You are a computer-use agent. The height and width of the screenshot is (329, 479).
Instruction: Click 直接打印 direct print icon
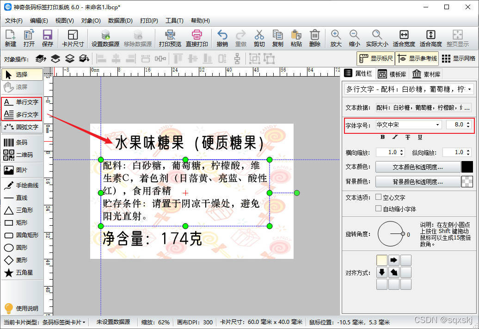coord(197,38)
